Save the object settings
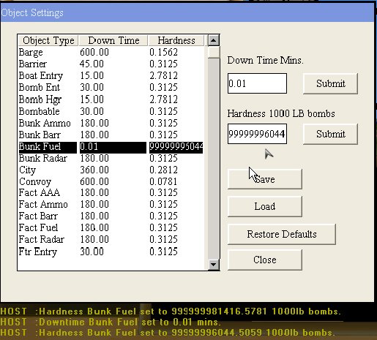Image resolution: width=377 pixels, height=340 pixels. point(265,179)
